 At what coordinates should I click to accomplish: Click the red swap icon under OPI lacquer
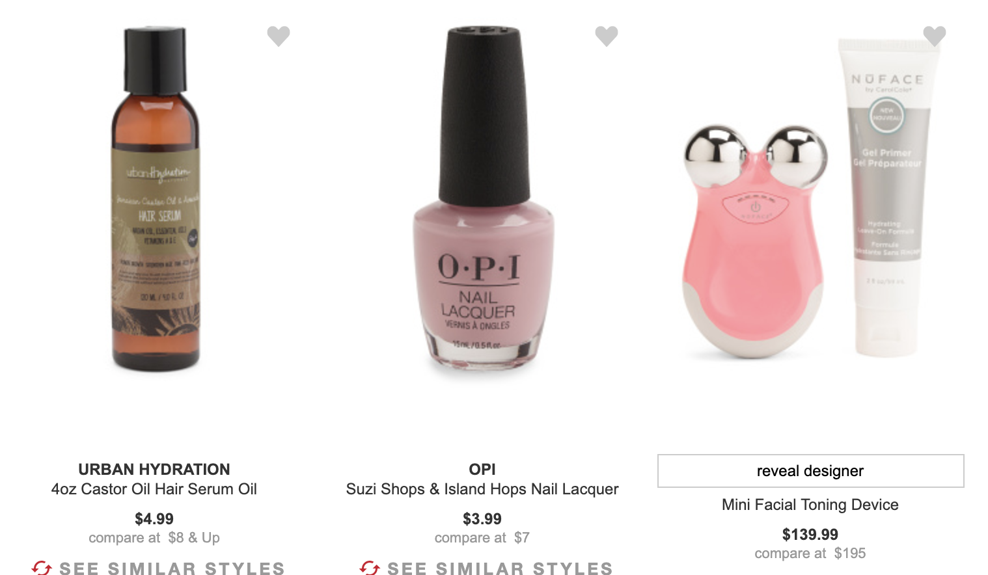(x=370, y=568)
